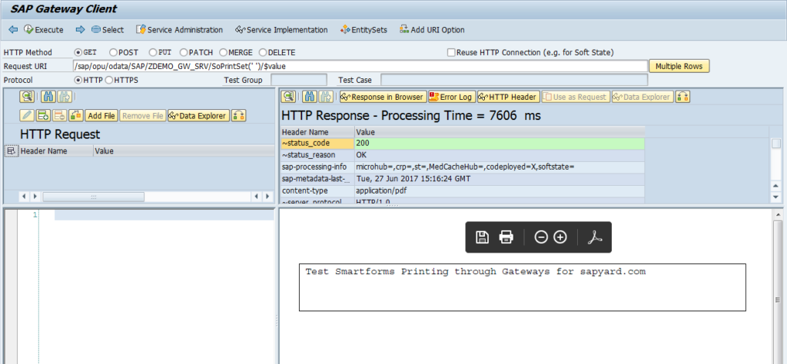Click the Adobe Acrobat toolbar icon
Screen dimensions: 787x364
[x=595, y=237]
